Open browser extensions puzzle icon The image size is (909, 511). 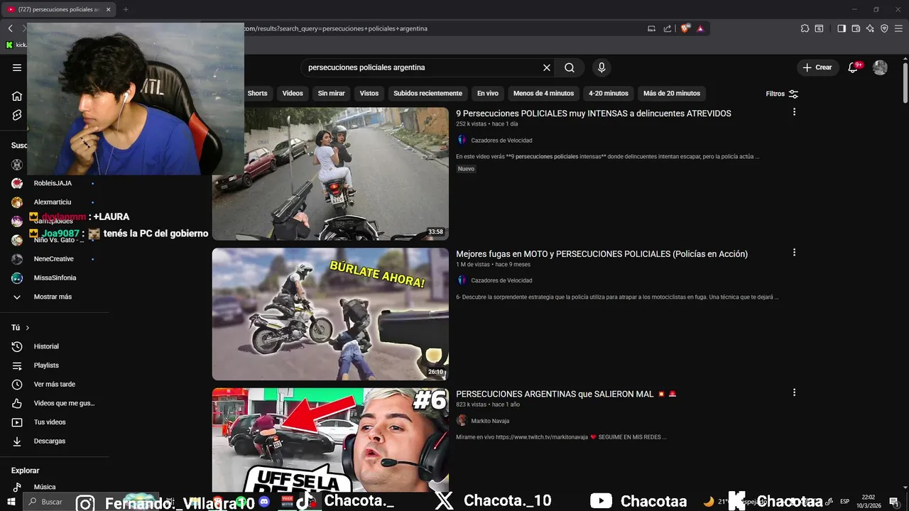tap(805, 28)
